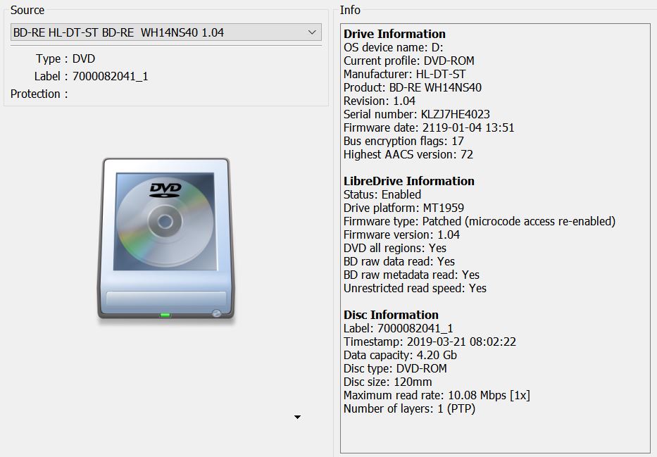The width and height of the screenshot is (657, 457).
Task: Select the Firmware type: Patched line
Action: [480, 221]
